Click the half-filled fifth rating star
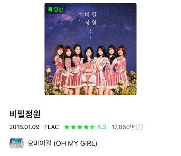The width and height of the screenshot is (181, 156). (93, 127)
